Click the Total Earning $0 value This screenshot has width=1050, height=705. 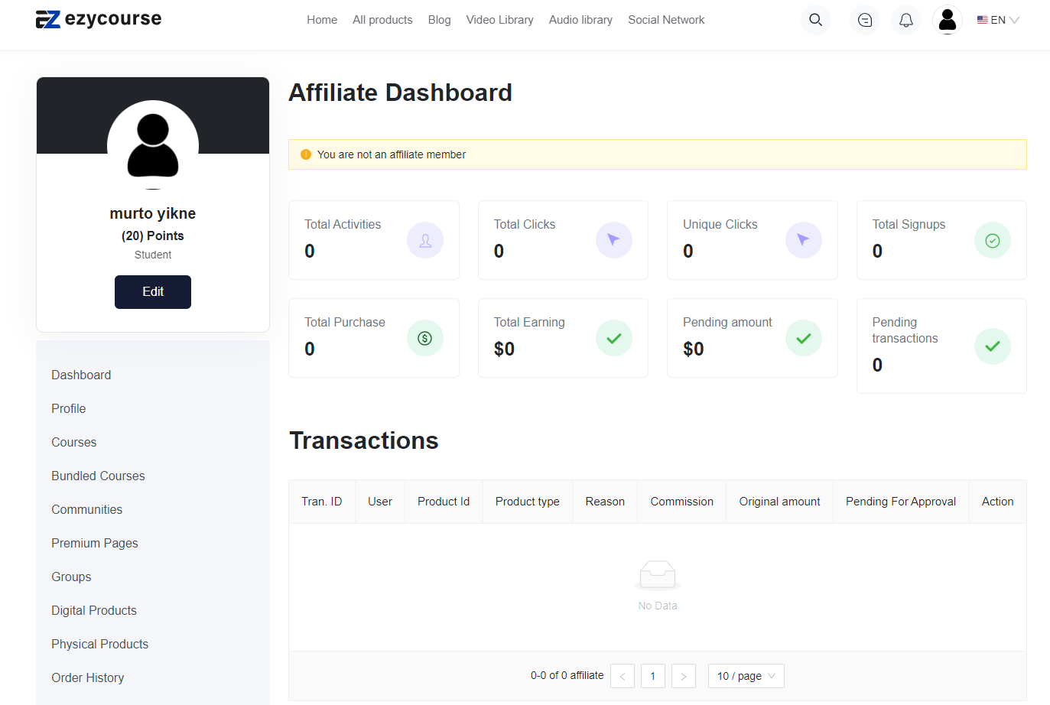point(504,349)
